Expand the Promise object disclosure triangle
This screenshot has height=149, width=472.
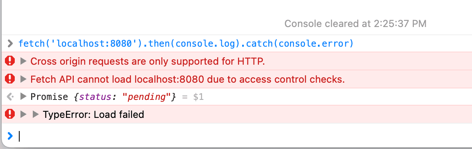point(23,97)
